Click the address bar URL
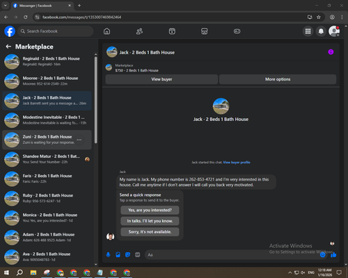The height and width of the screenshot is (278, 348). point(81,17)
